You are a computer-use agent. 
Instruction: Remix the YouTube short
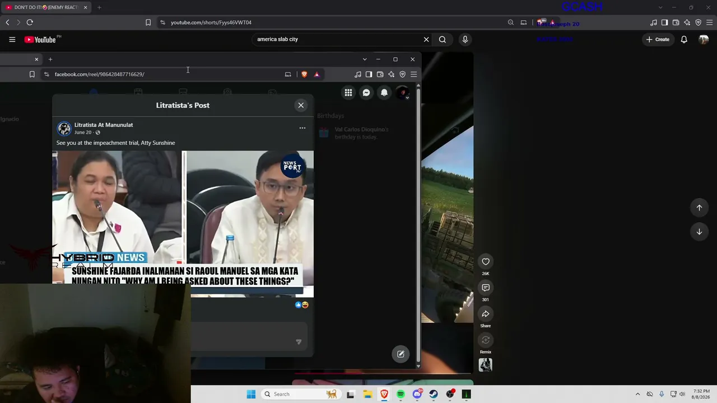coord(486,340)
